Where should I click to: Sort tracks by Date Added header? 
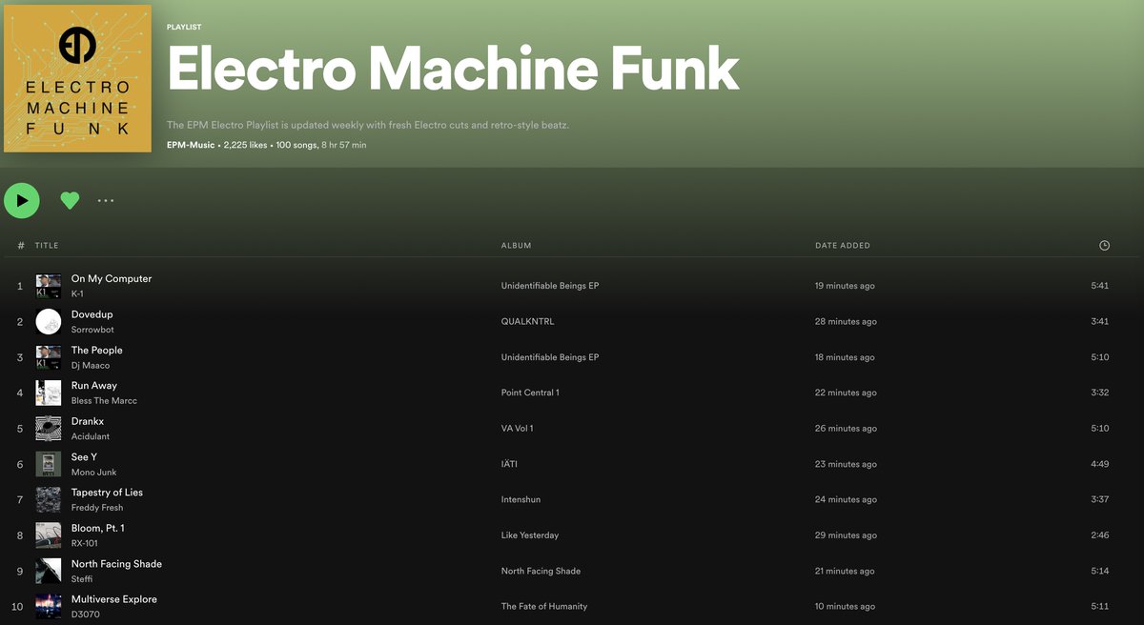coord(842,245)
